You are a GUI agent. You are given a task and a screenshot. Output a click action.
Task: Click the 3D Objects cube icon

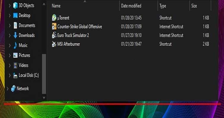tap(15, 6)
